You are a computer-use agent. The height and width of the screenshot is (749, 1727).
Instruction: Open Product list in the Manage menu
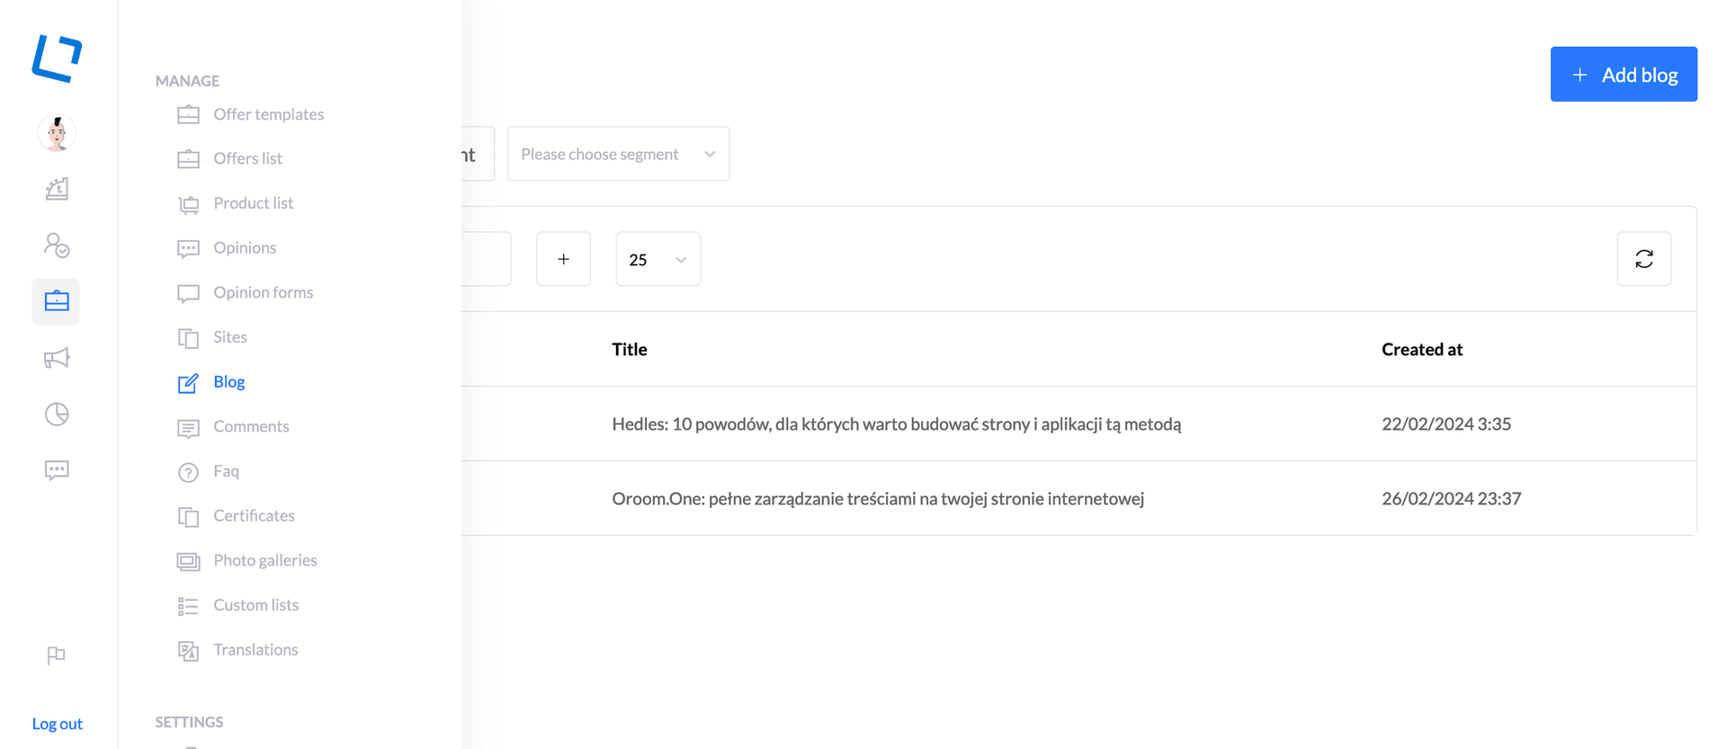point(253,203)
